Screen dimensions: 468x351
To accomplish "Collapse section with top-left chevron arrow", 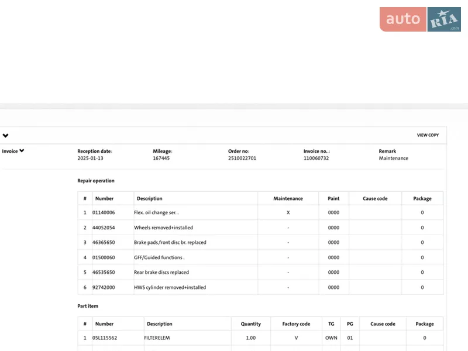I will pos(5,136).
